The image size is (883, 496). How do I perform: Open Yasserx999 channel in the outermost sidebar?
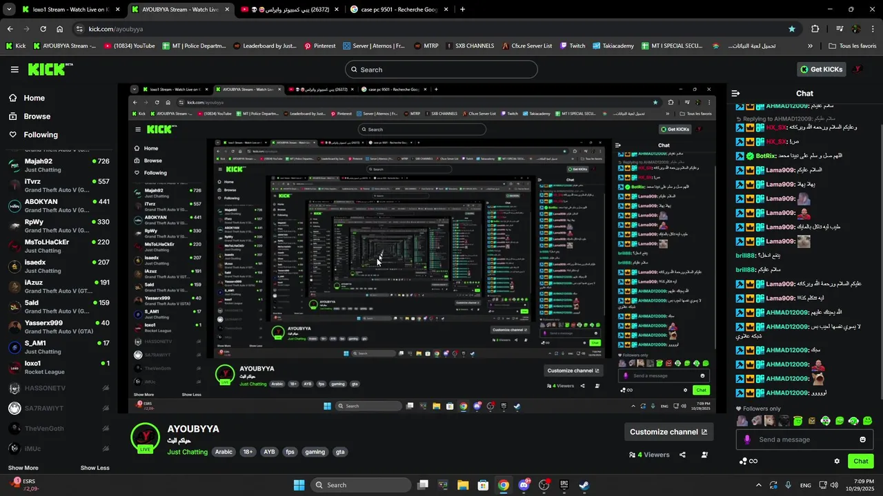(59, 327)
